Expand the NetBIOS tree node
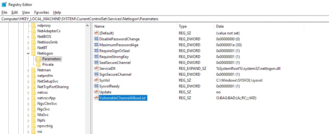 pos(28,37)
